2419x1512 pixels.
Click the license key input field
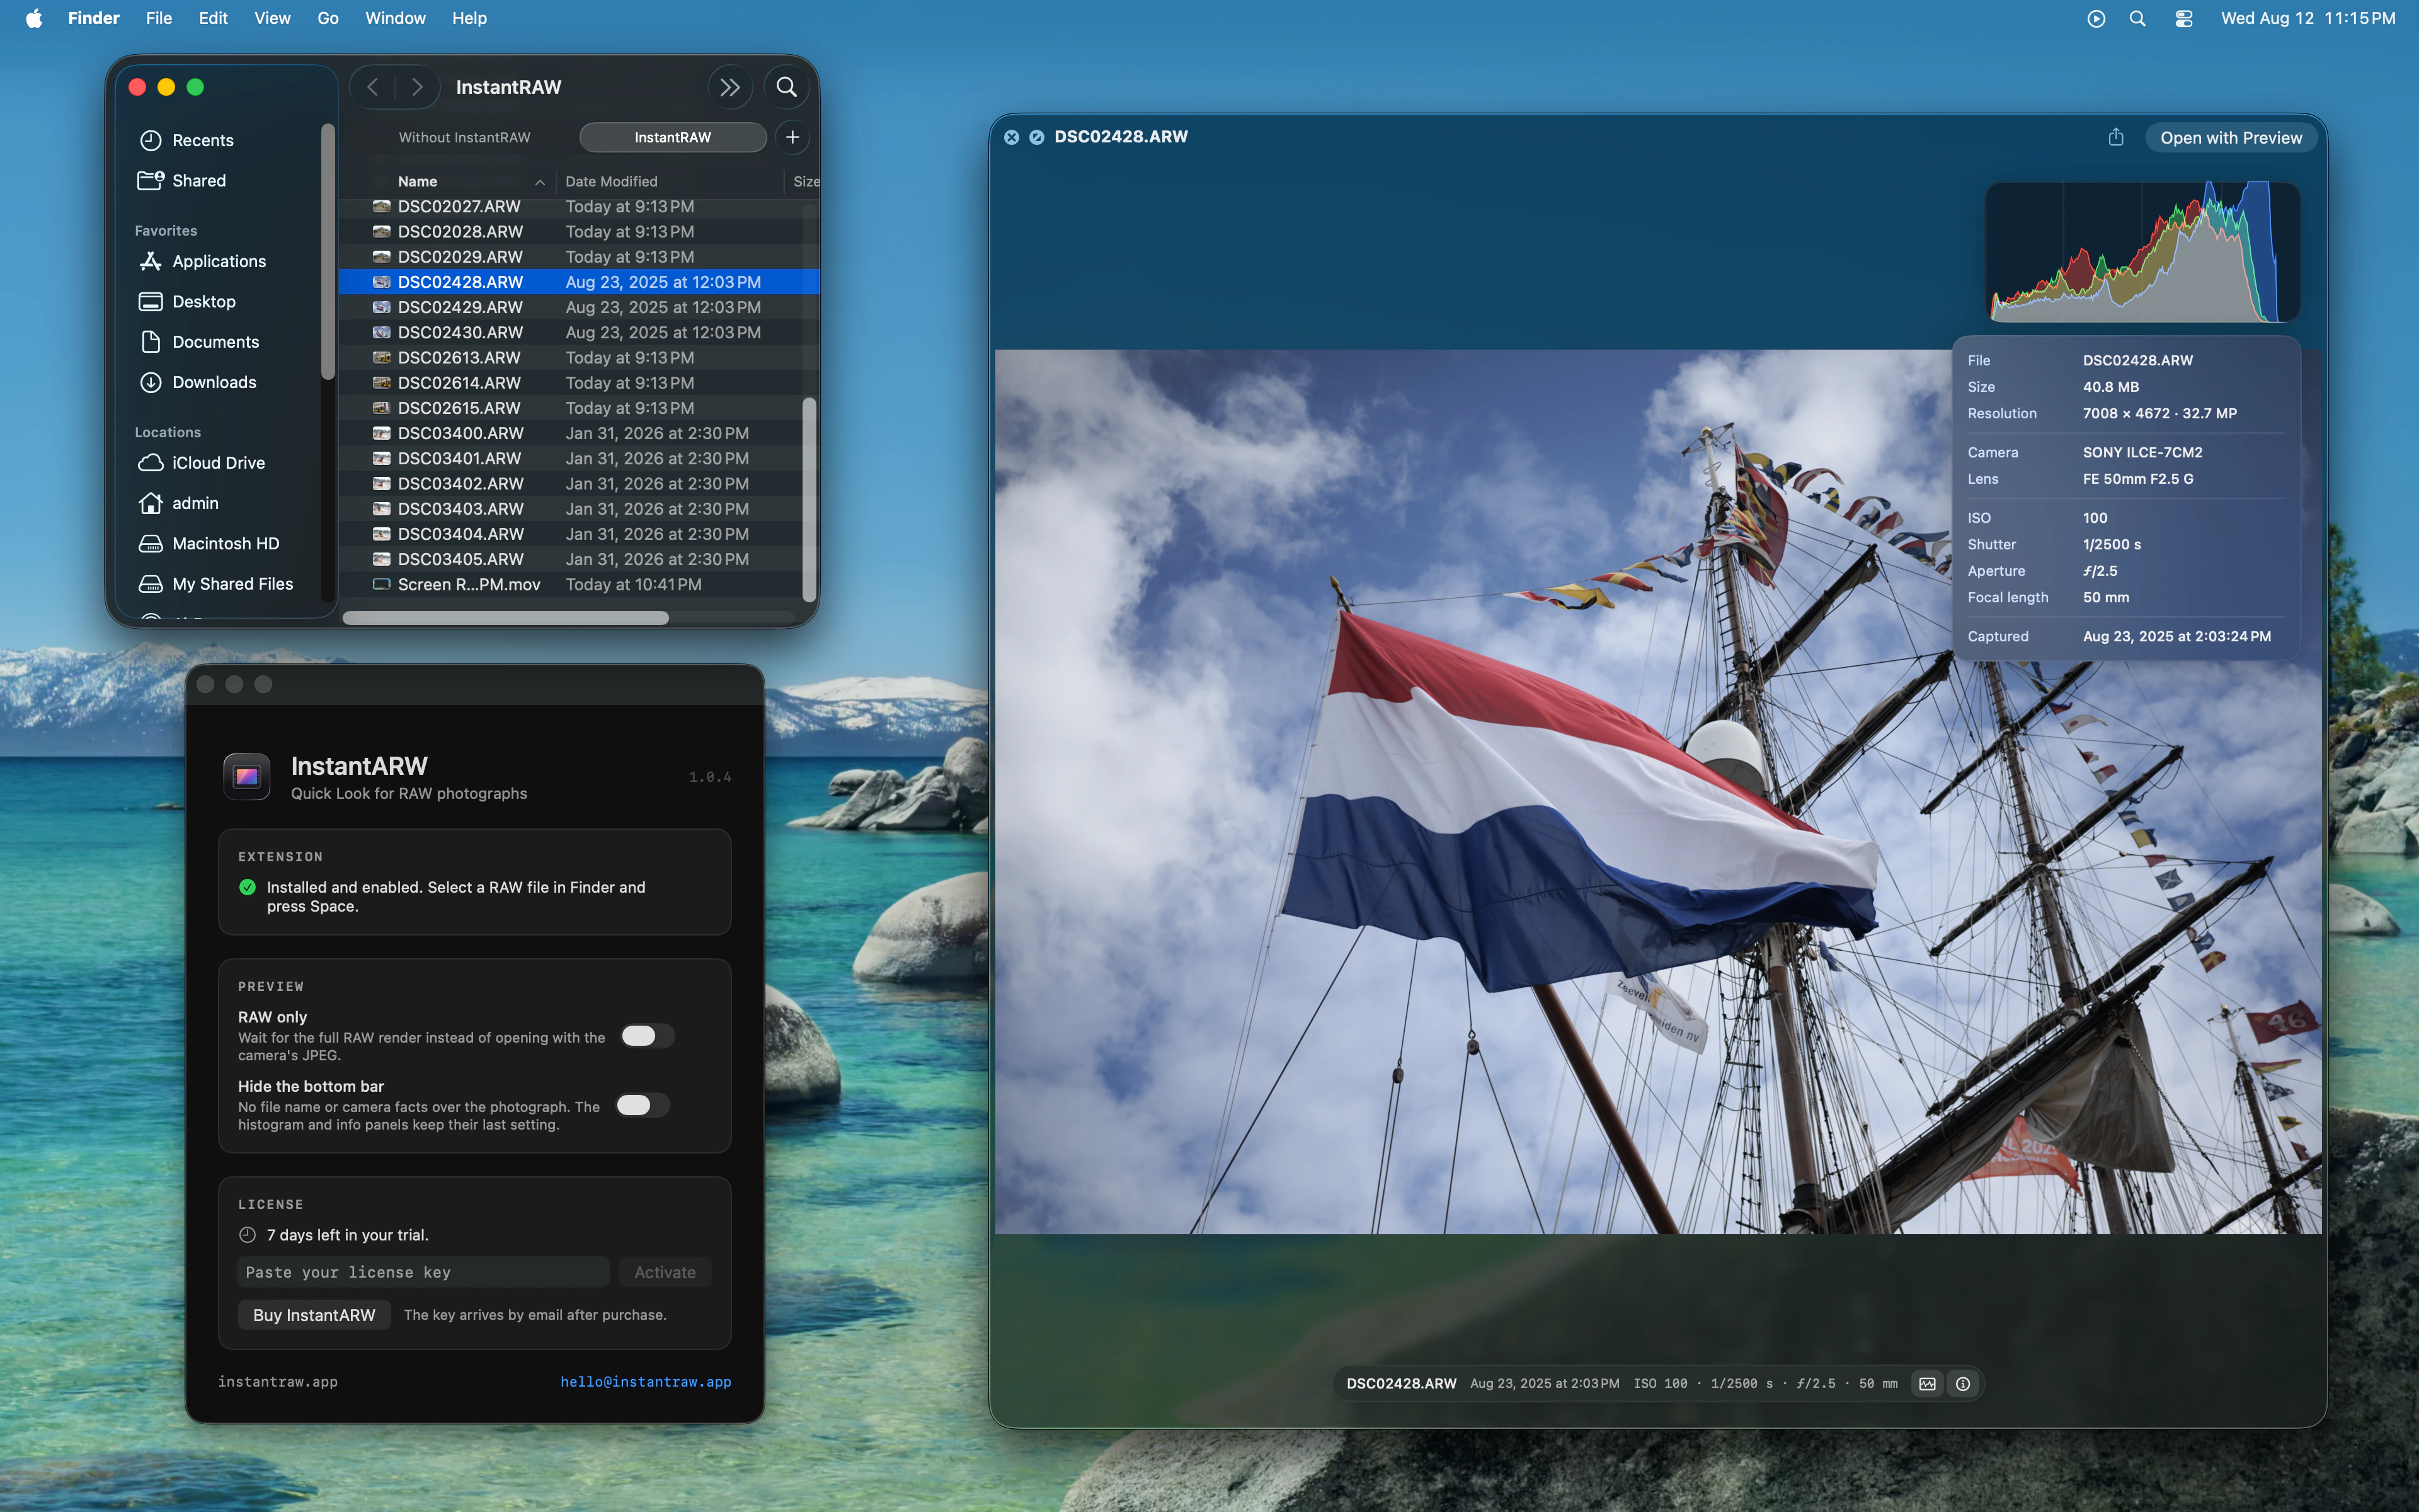click(424, 1272)
